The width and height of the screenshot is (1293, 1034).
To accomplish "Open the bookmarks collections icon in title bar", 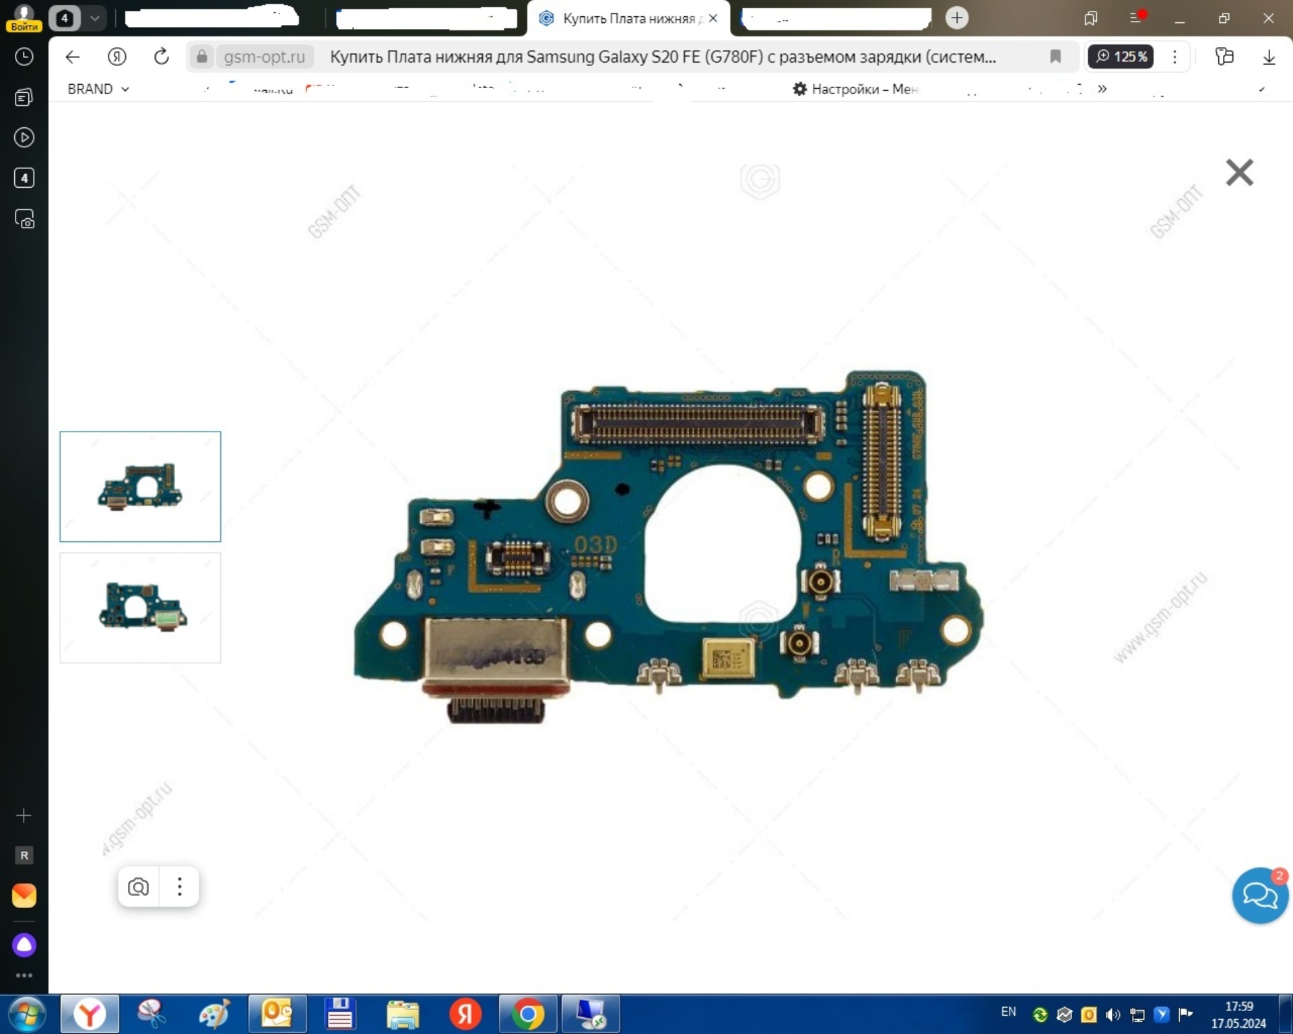I will coord(1091,18).
